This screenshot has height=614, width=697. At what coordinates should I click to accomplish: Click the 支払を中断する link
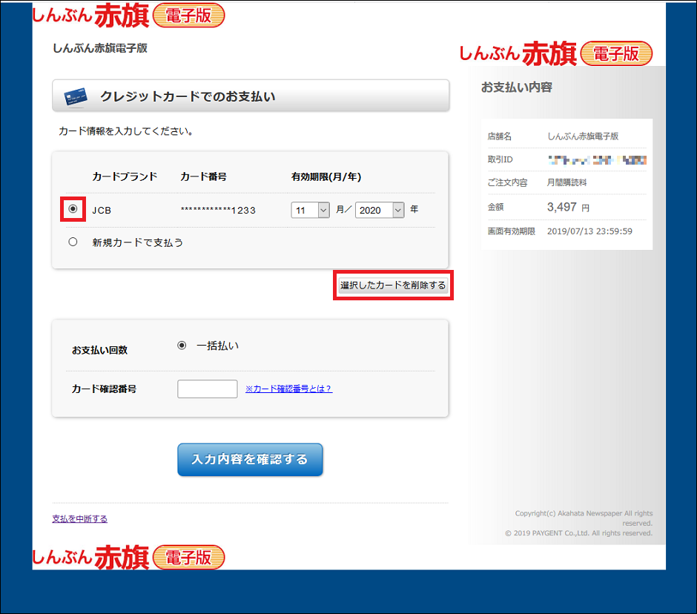(x=79, y=519)
